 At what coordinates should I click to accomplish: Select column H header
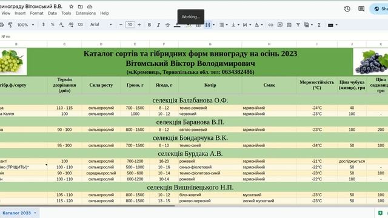269,44
